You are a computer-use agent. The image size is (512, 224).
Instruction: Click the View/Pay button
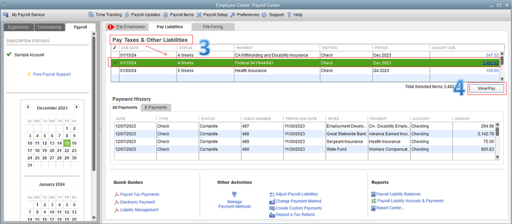point(486,88)
